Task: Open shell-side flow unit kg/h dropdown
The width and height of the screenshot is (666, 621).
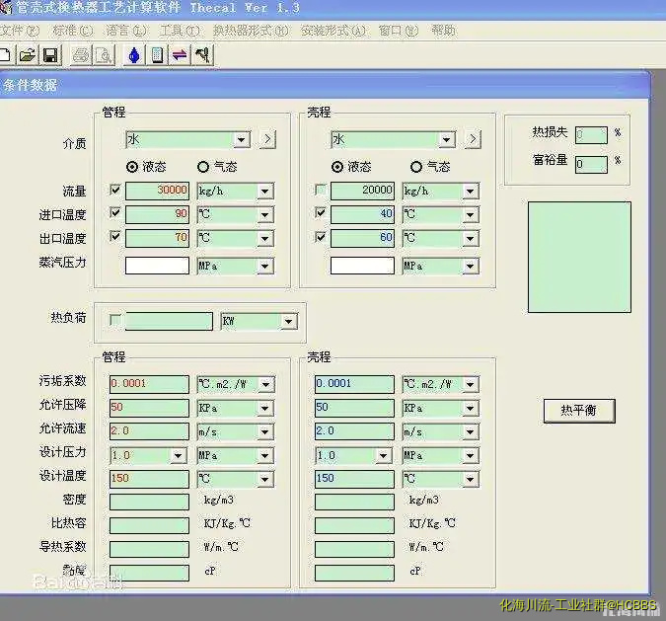Action: (x=470, y=192)
